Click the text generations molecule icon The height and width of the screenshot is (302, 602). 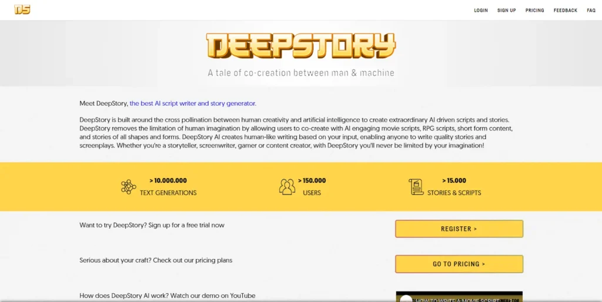[128, 187]
